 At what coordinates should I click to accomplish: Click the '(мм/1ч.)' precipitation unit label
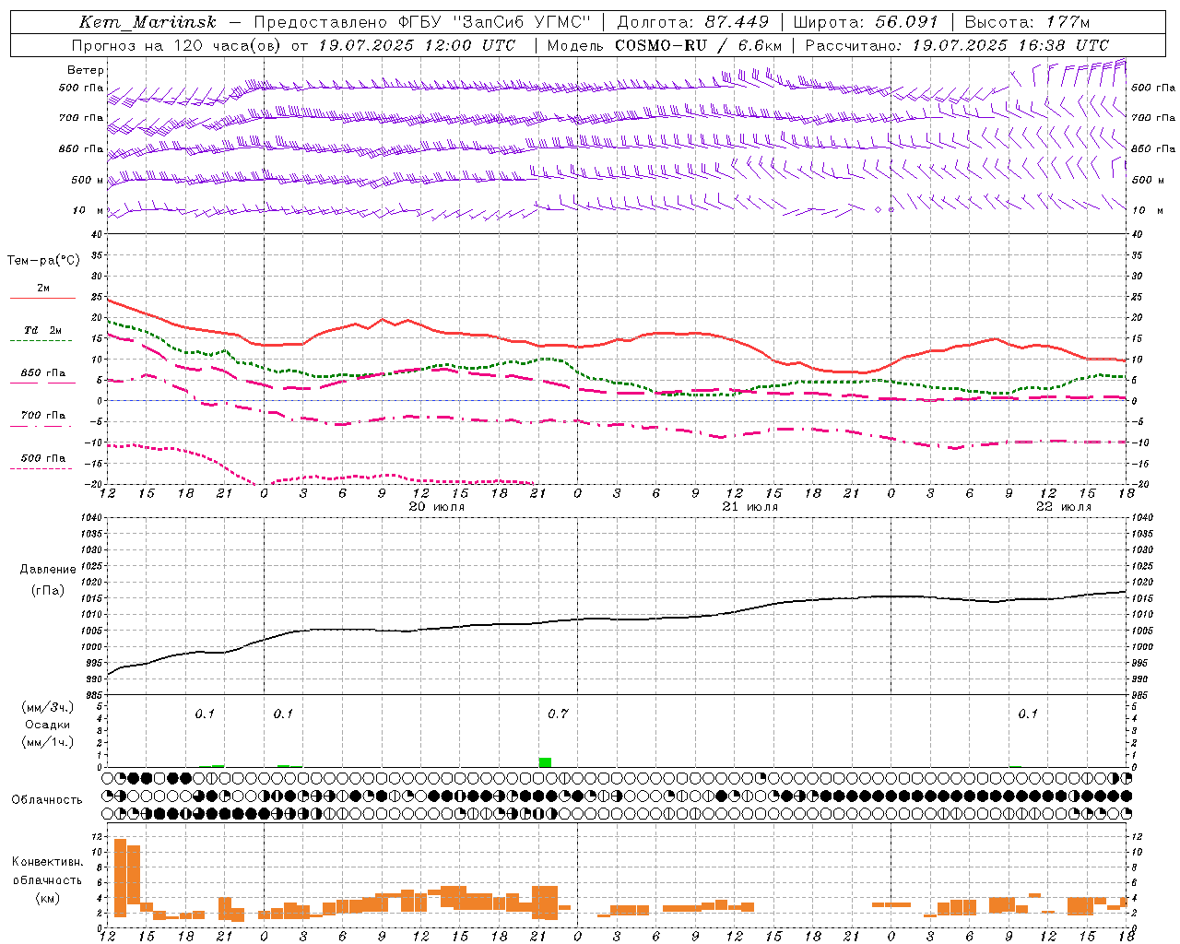(47, 742)
